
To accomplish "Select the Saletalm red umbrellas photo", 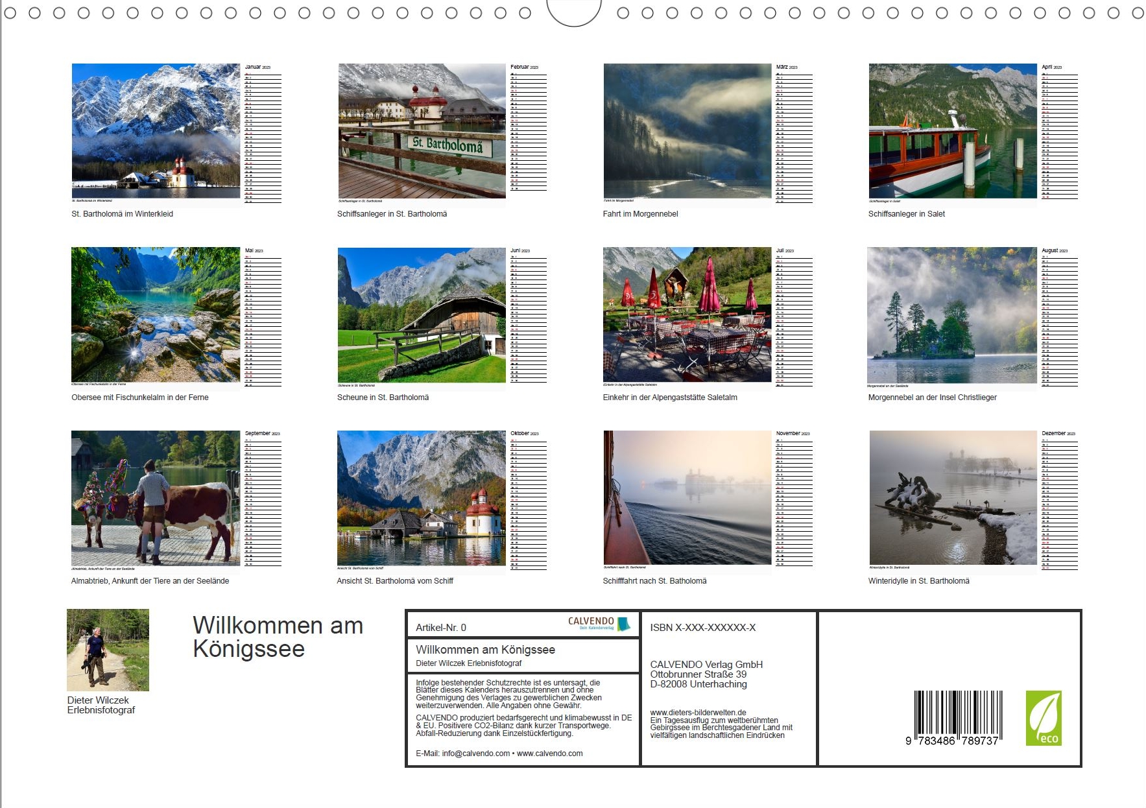I will 687,315.
